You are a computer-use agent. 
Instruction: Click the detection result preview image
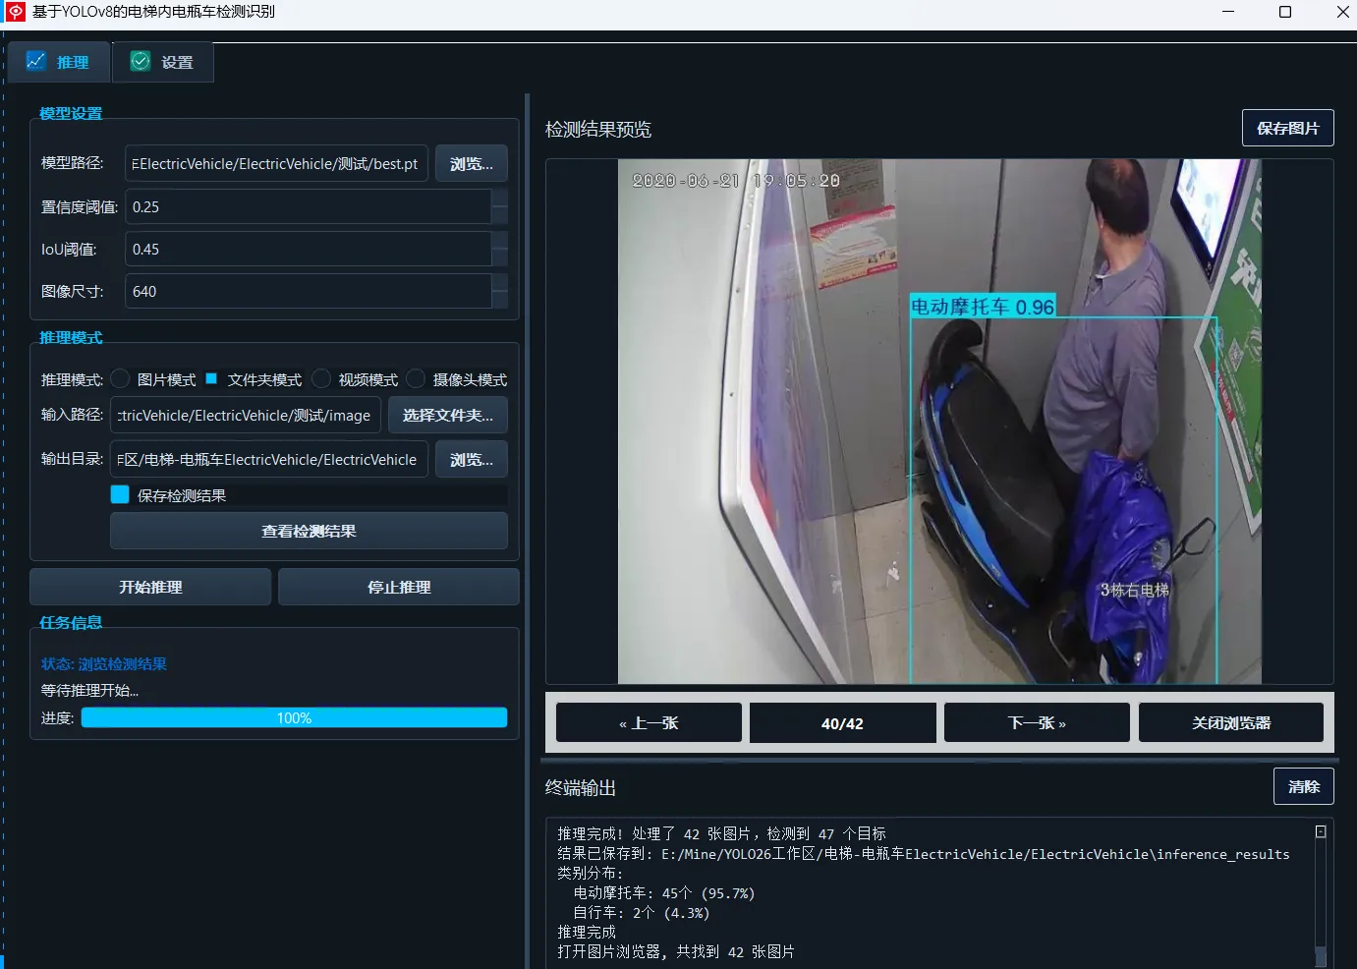point(939,422)
